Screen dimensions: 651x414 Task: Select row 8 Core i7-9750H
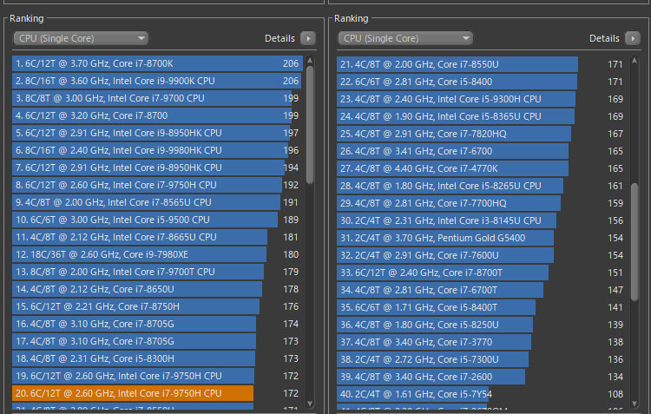coord(157,185)
